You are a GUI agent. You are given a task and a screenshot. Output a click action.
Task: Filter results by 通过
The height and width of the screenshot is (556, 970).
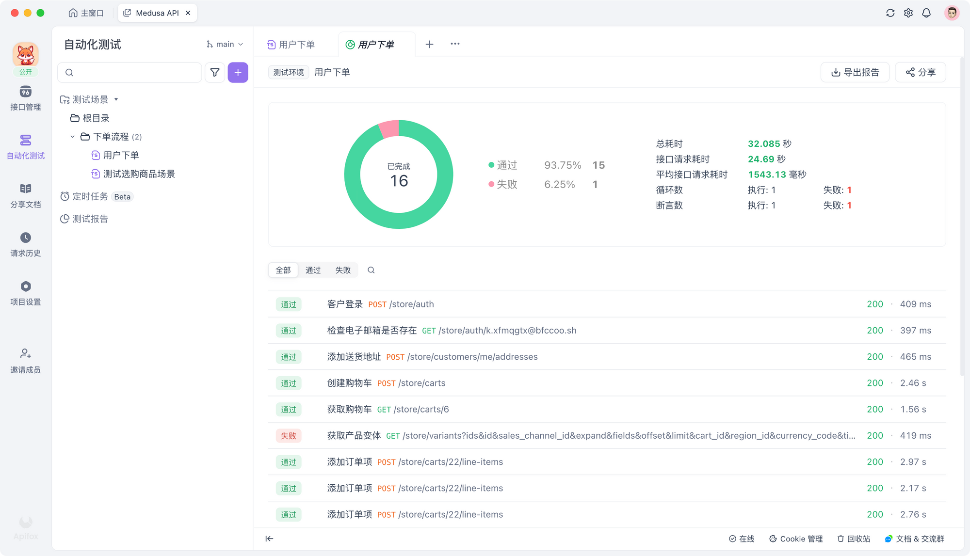coord(313,270)
